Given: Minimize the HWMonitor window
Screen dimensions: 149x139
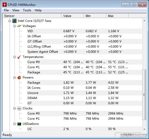Looking at the screenshot, I should (x=125, y=5).
